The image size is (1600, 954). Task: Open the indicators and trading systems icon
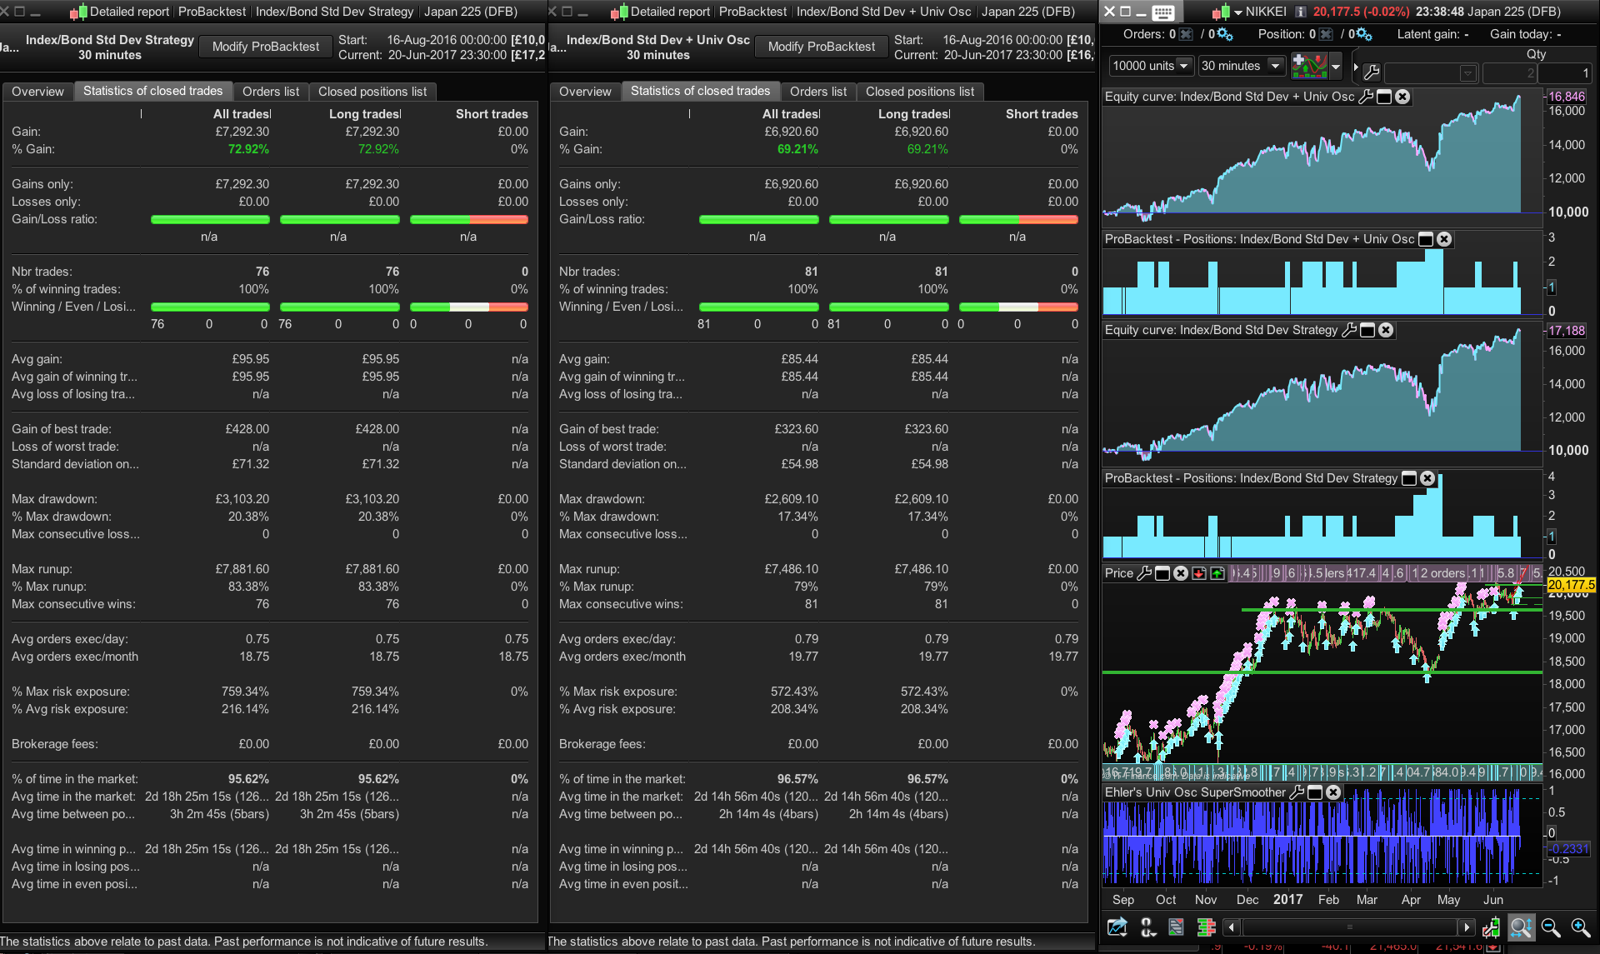(1309, 66)
